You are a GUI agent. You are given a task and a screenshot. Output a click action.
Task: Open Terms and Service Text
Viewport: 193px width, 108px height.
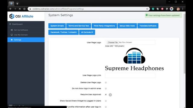79,26
